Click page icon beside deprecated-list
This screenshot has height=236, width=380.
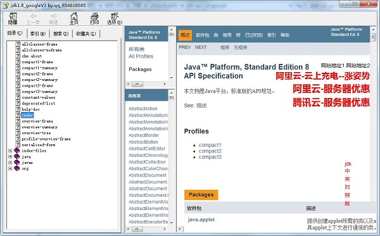[x=18, y=103]
